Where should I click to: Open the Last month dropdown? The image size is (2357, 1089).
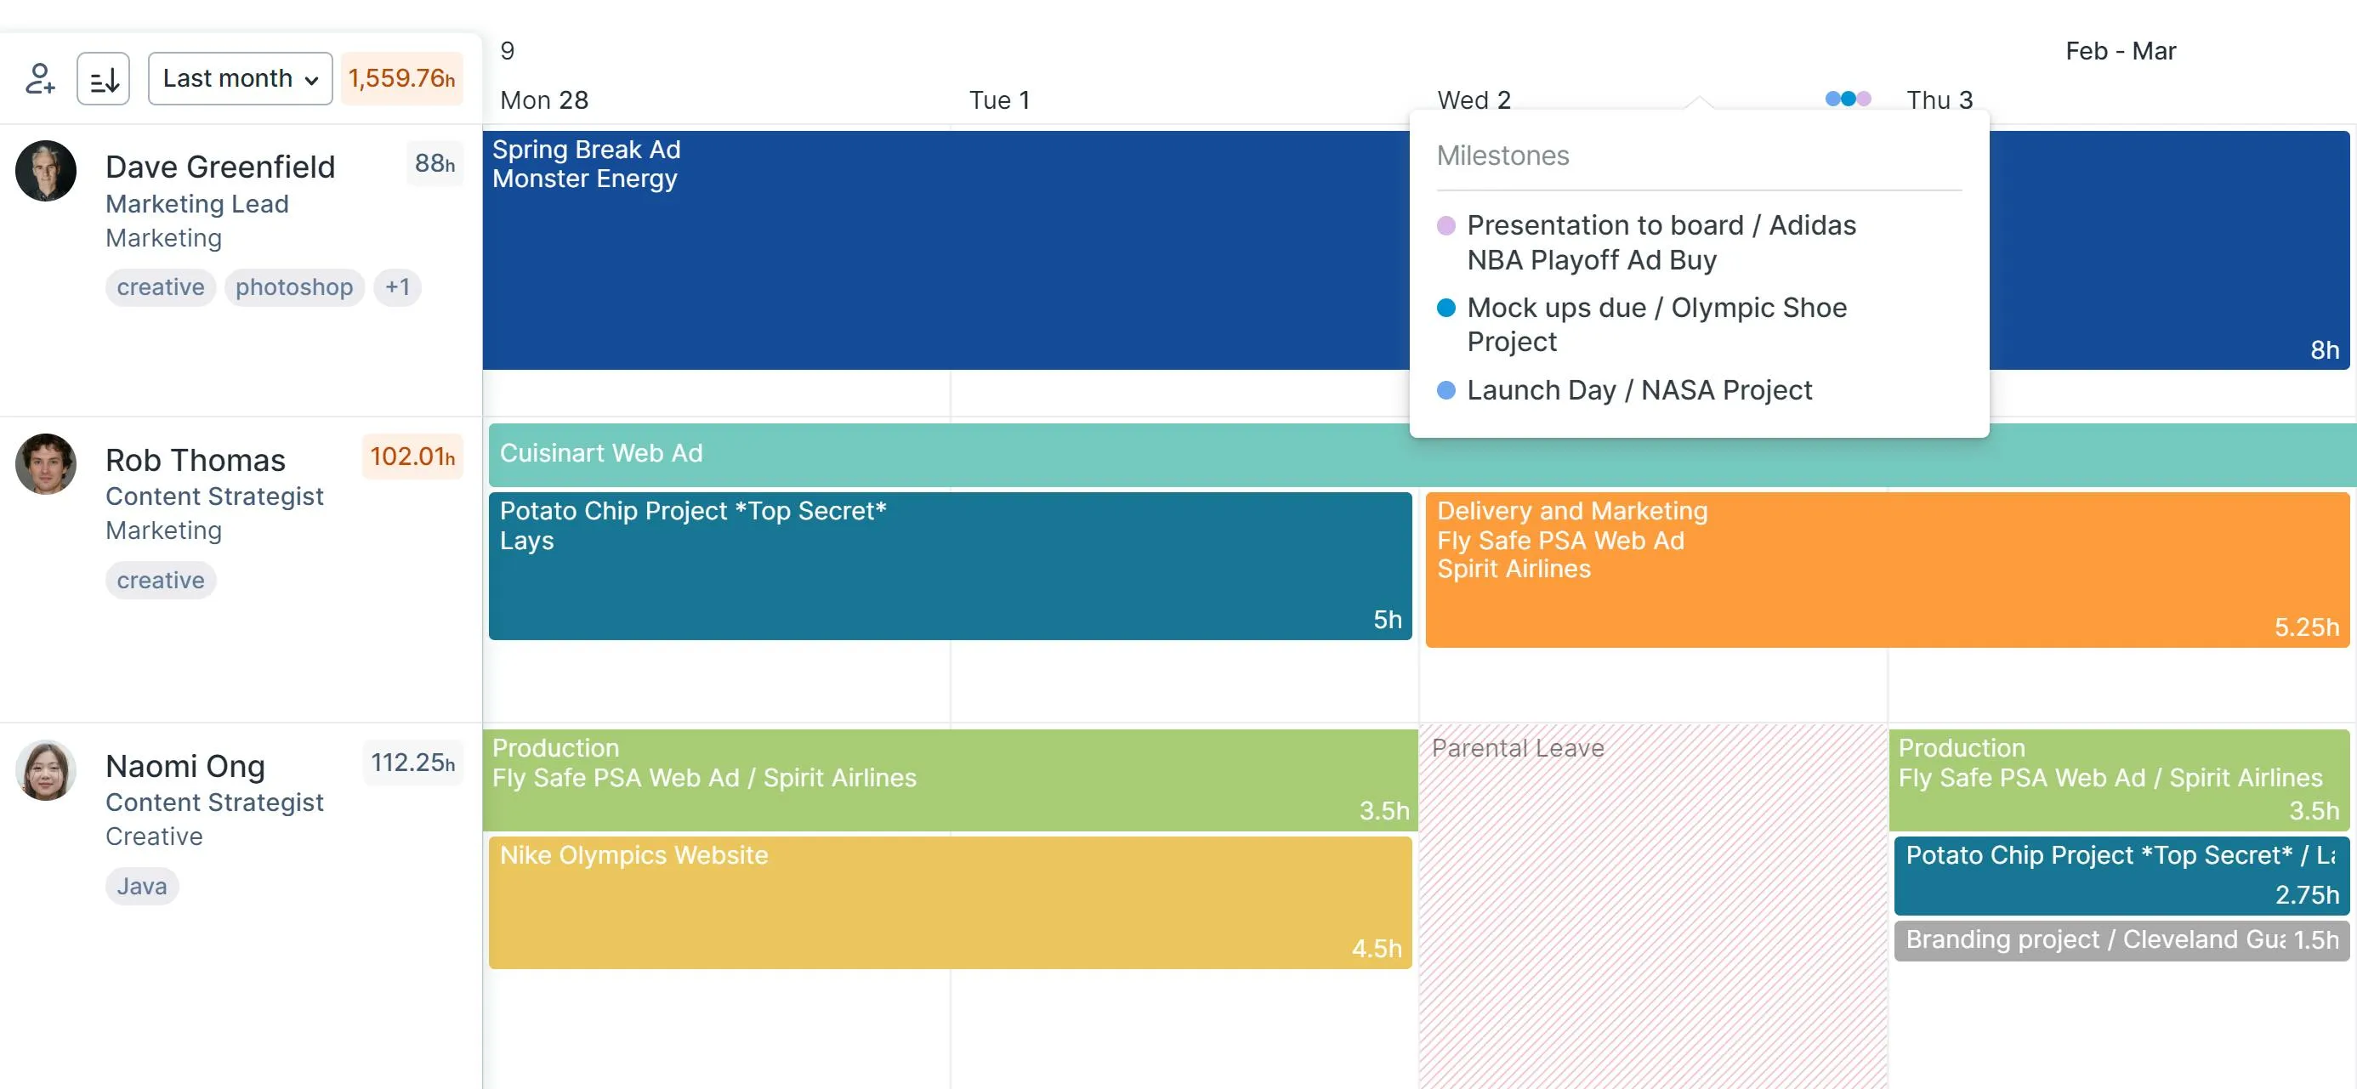point(241,79)
